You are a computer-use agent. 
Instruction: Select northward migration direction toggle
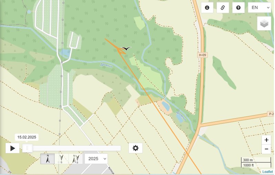click(47, 159)
